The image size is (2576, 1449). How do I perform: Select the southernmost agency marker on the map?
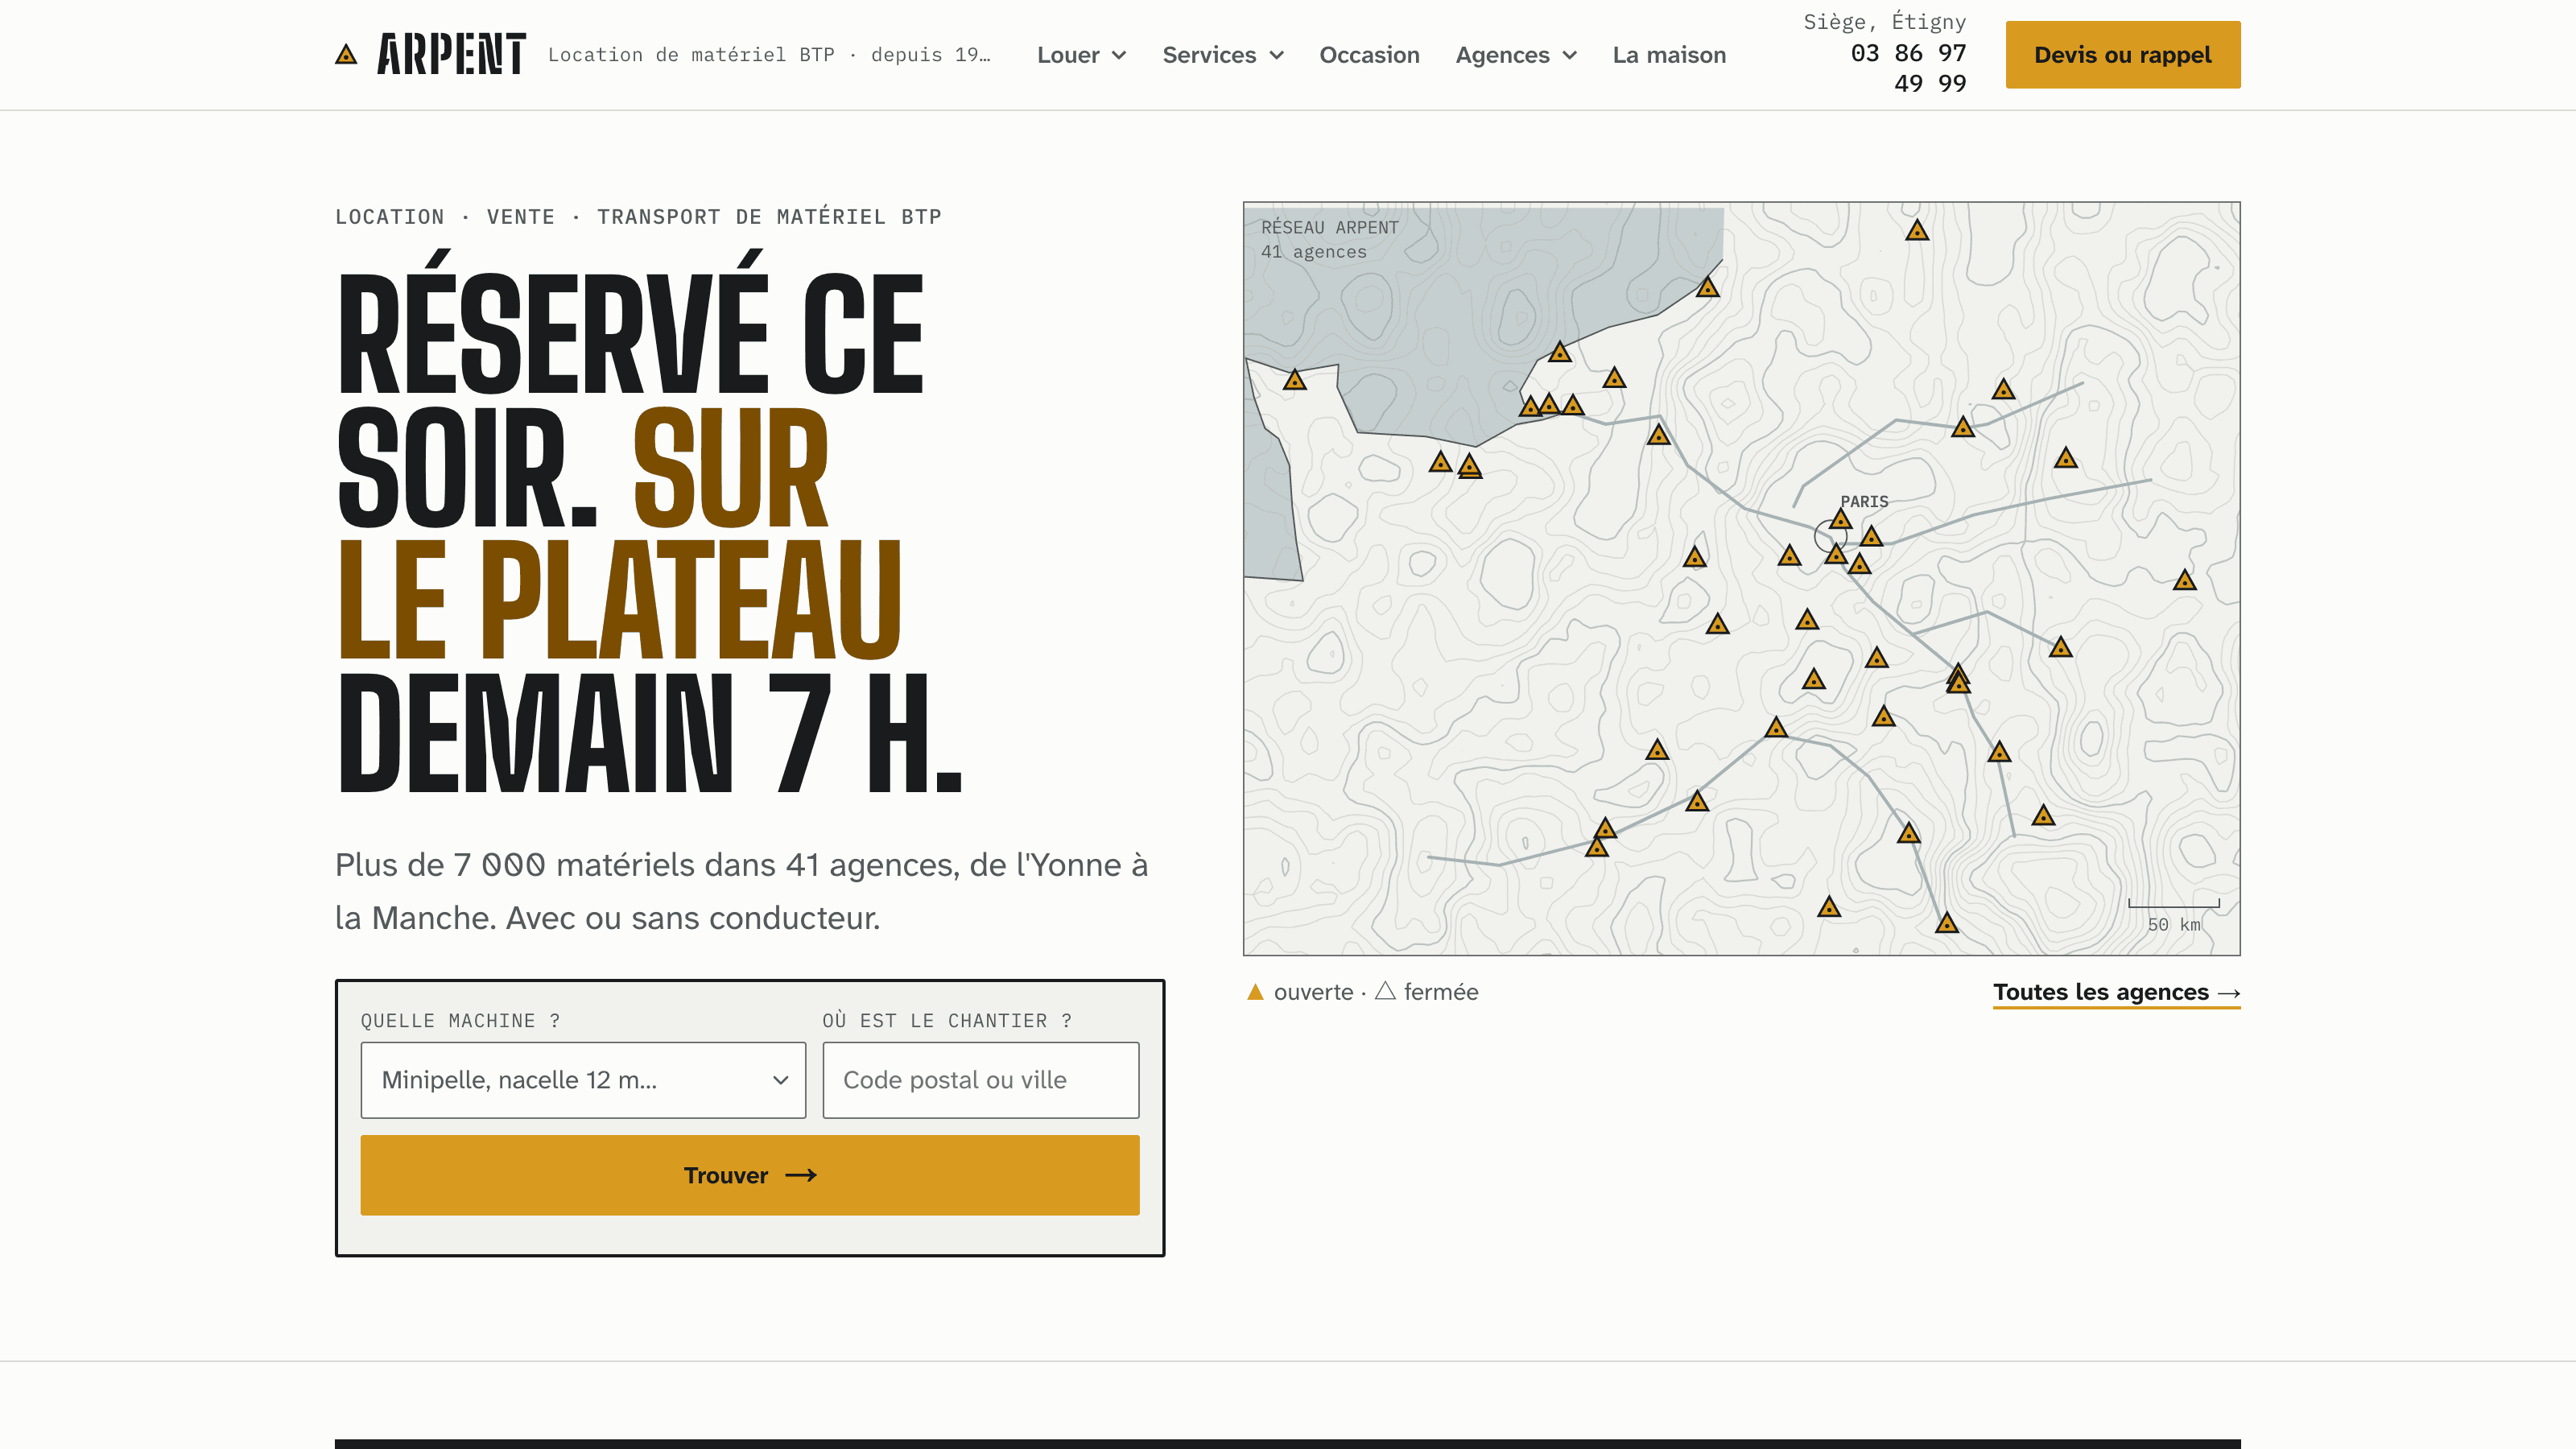pos(1946,924)
